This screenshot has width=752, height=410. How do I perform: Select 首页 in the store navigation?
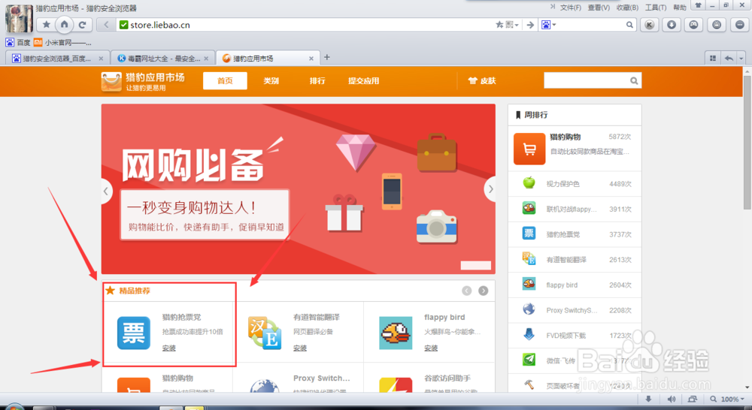click(x=225, y=81)
